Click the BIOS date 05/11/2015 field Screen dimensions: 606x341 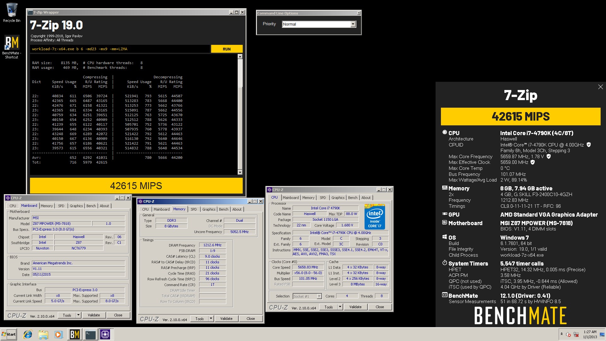[79, 274]
